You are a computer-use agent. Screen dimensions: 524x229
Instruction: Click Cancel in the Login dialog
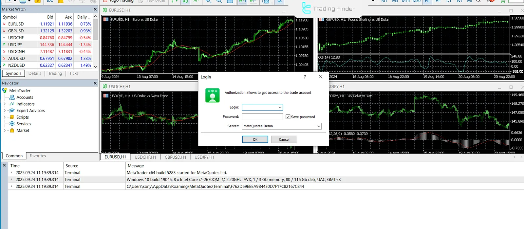284,139
